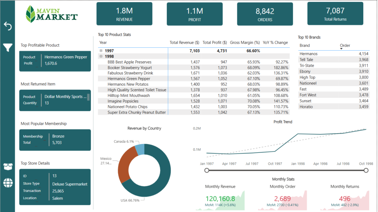The image size is (378, 212).
Task: Select the BBB Best Apple Preserves row
Action: (x=193, y=62)
